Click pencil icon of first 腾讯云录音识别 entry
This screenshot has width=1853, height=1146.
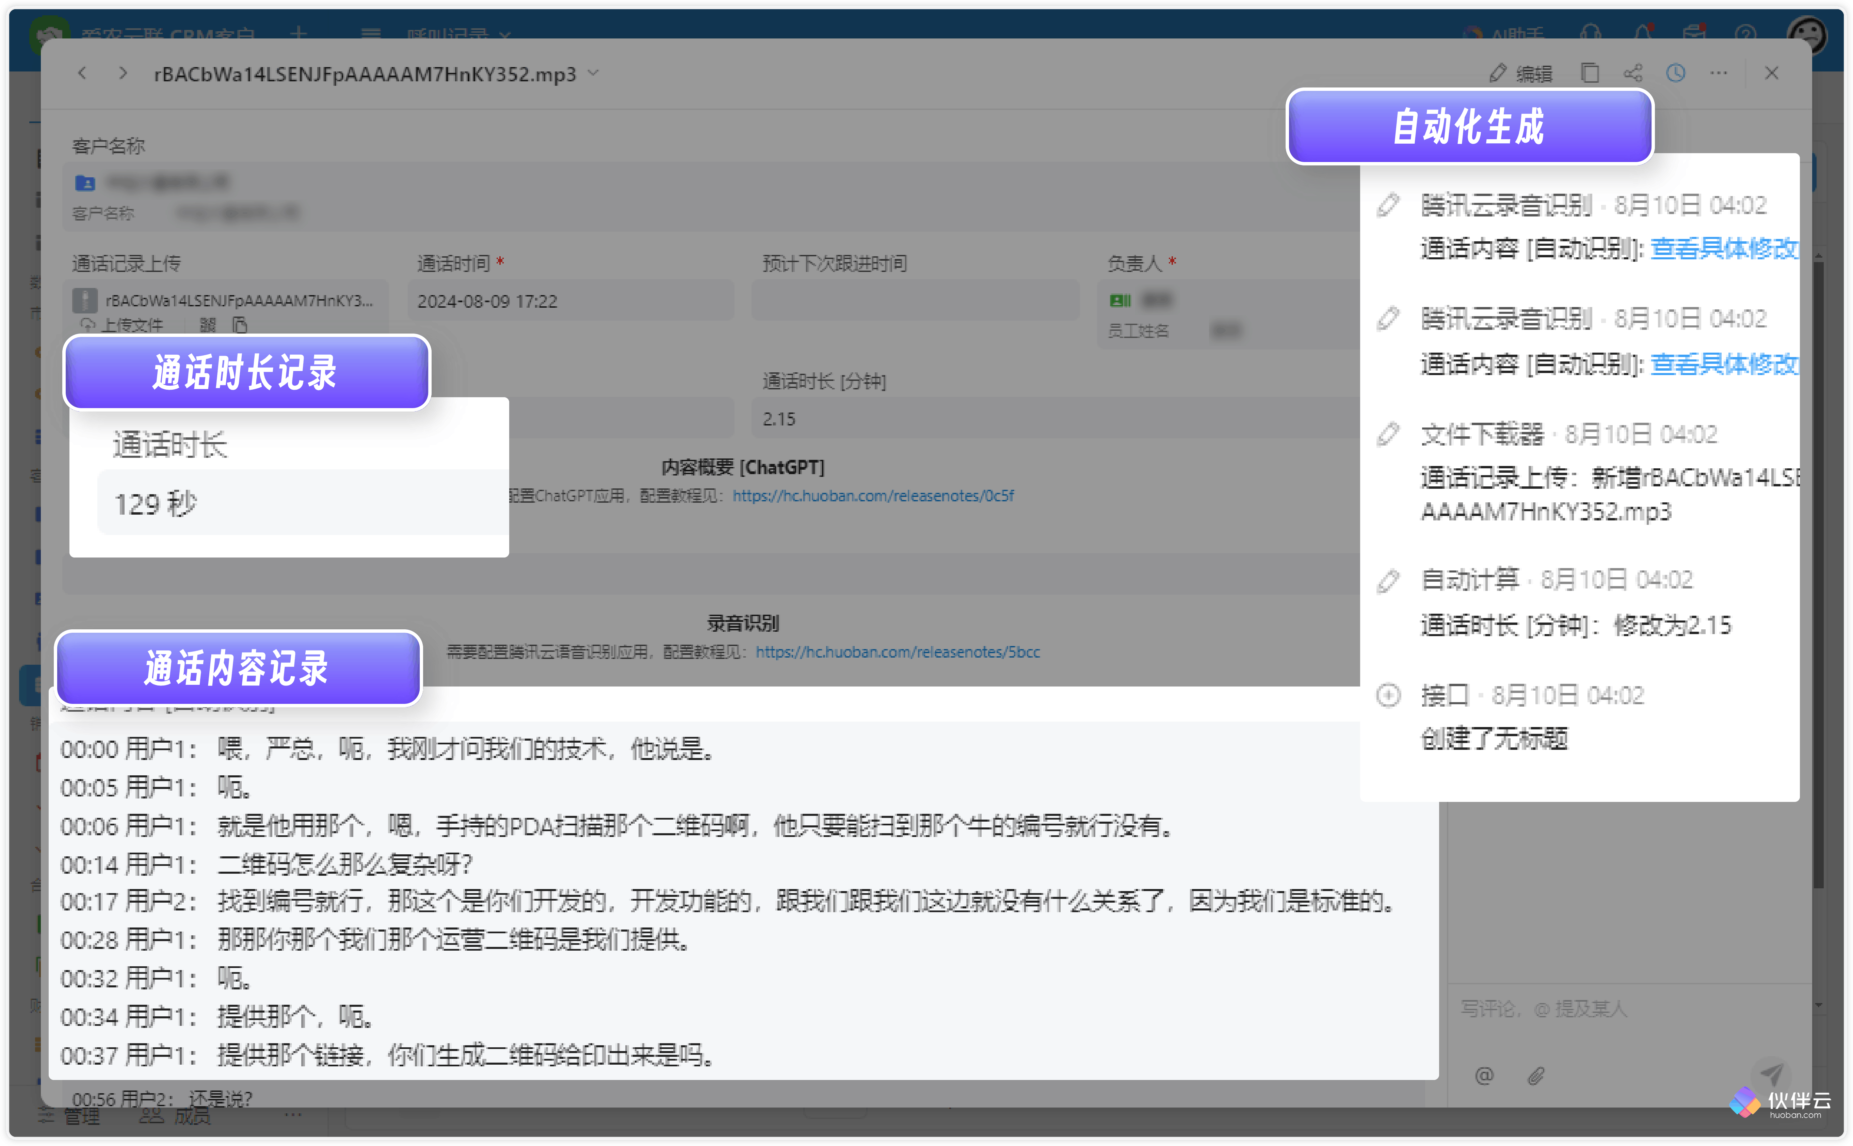click(1388, 205)
